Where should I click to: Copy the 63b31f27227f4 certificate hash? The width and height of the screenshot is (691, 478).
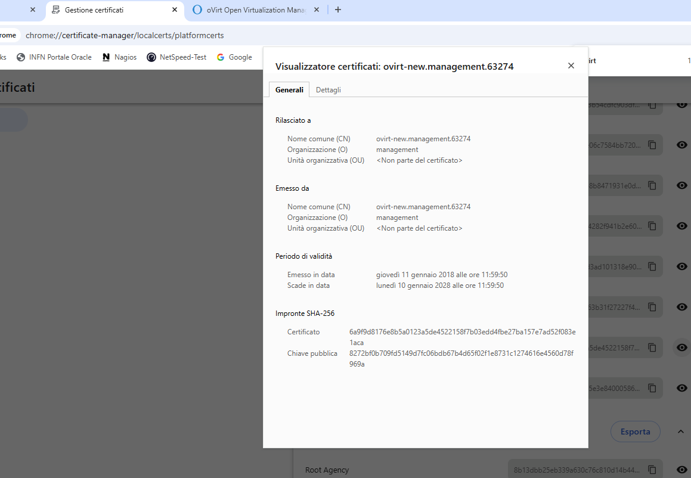pyautogui.click(x=652, y=307)
